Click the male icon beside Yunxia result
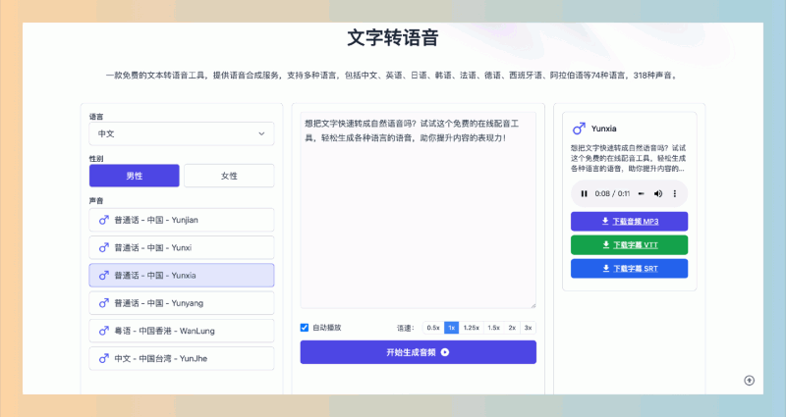The image size is (786, 417). coord(579,129)
